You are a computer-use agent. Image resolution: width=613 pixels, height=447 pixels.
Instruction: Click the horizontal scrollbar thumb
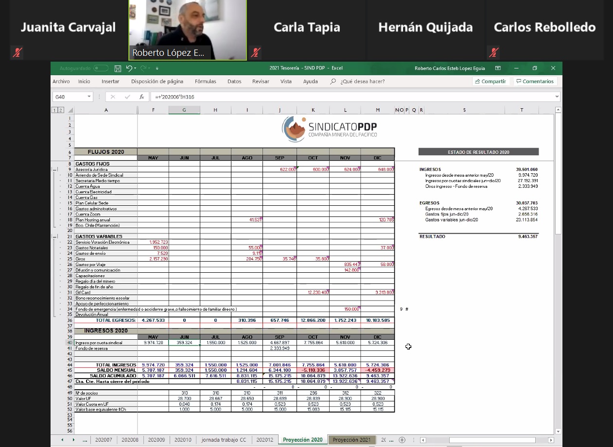(x=491, y=440)
